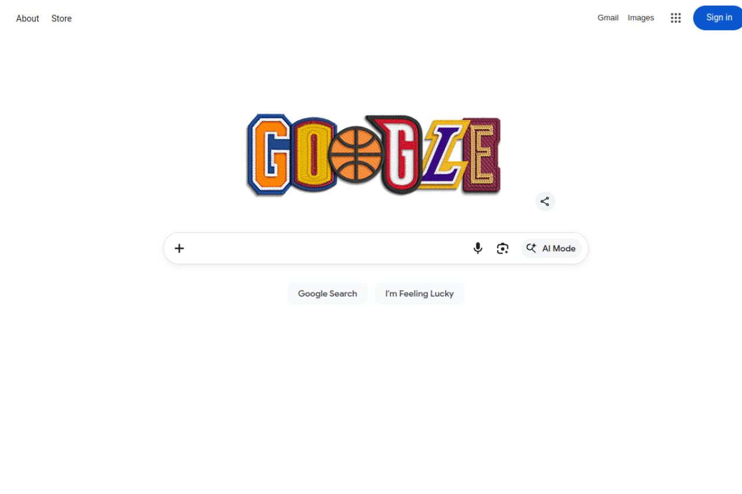Switch to Images search

pos(641,18)
